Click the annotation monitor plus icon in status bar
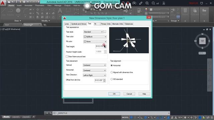The image size is (214, 120). tap(191, 117)
